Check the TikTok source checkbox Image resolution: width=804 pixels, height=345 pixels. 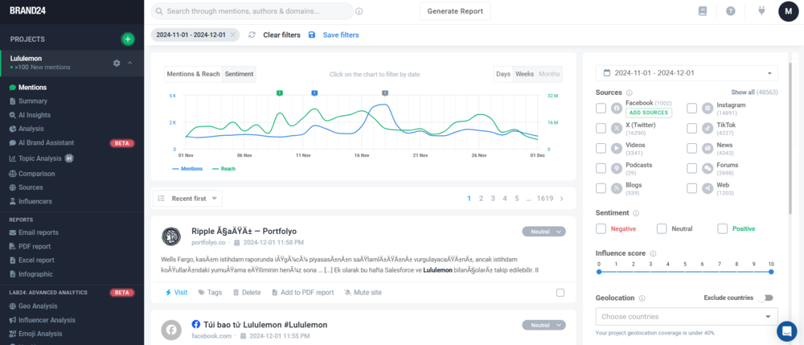pos(691,128)
